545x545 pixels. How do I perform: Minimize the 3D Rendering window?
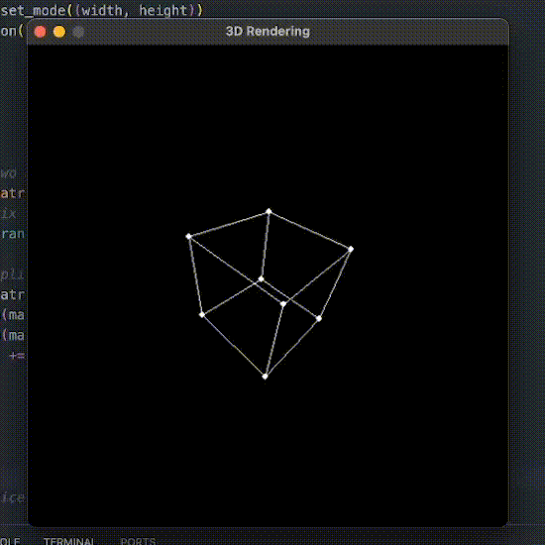59,32
